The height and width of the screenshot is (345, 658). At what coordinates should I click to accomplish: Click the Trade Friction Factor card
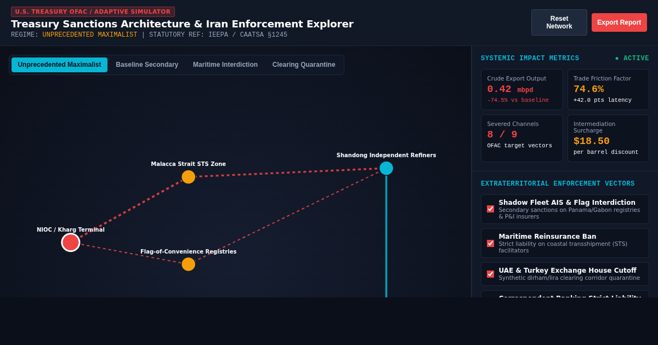(x=608, y=90)
